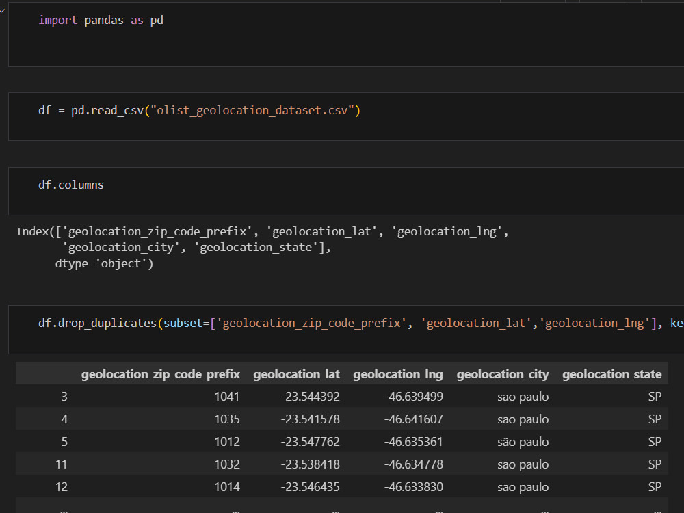Click latitude value -23.541578
This screenshot has width=684, height=513.
pos(310,419)
